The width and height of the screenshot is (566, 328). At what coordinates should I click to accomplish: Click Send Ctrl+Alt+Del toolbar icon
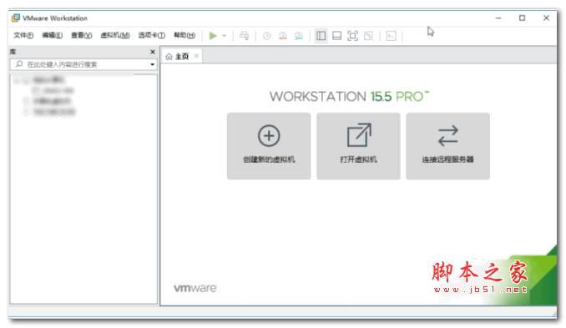[x=245, y=36]
